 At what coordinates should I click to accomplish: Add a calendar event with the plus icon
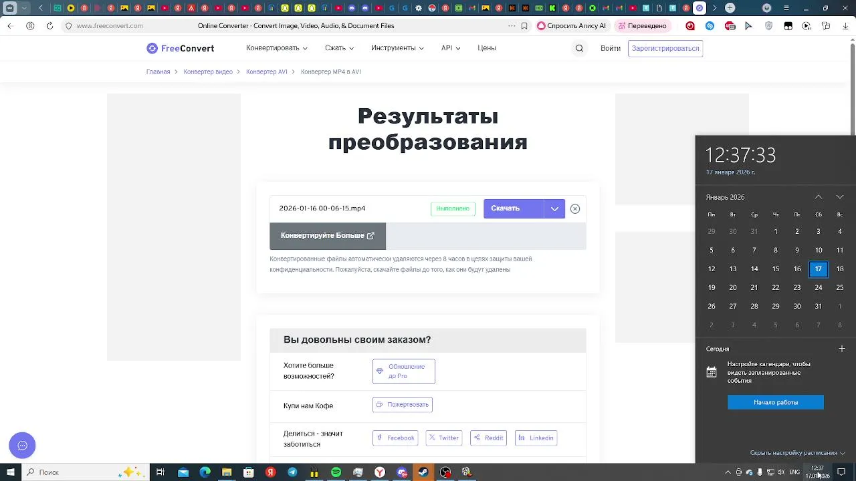[x=842, y=349]
